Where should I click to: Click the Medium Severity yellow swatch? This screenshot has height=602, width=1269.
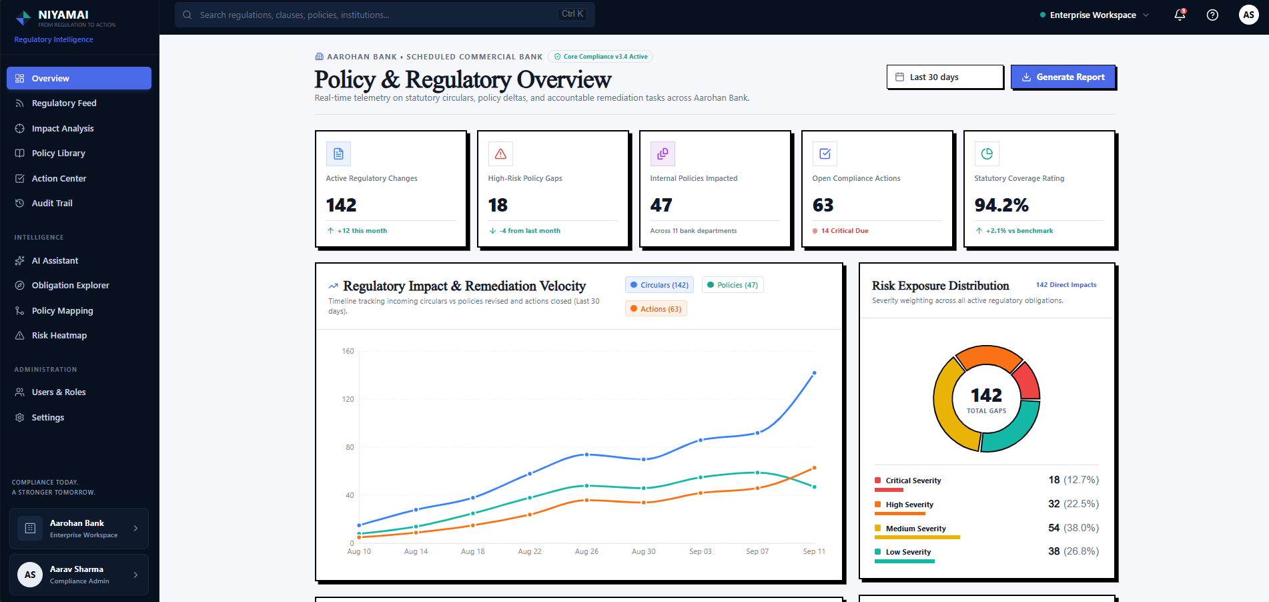click(877, 528)
